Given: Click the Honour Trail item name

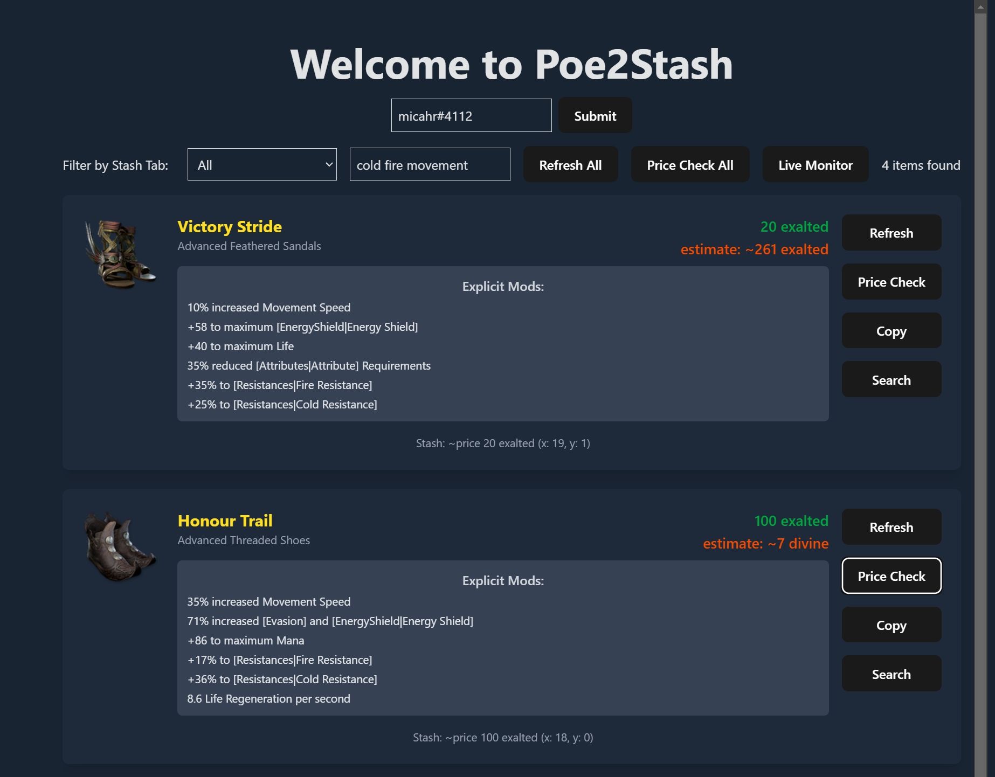Looking at the screenshot, I should pos(225,521).
